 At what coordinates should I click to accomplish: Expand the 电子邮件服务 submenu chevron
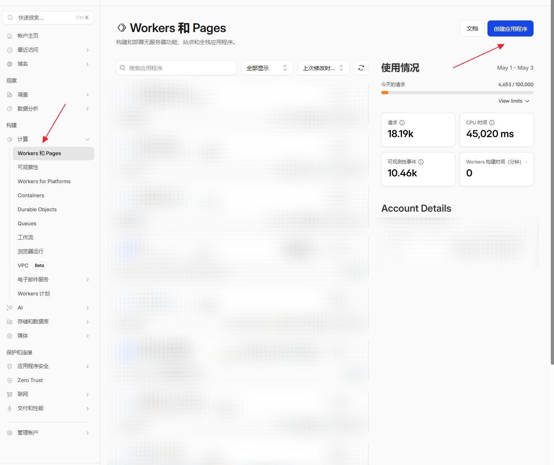coord(87,280)
